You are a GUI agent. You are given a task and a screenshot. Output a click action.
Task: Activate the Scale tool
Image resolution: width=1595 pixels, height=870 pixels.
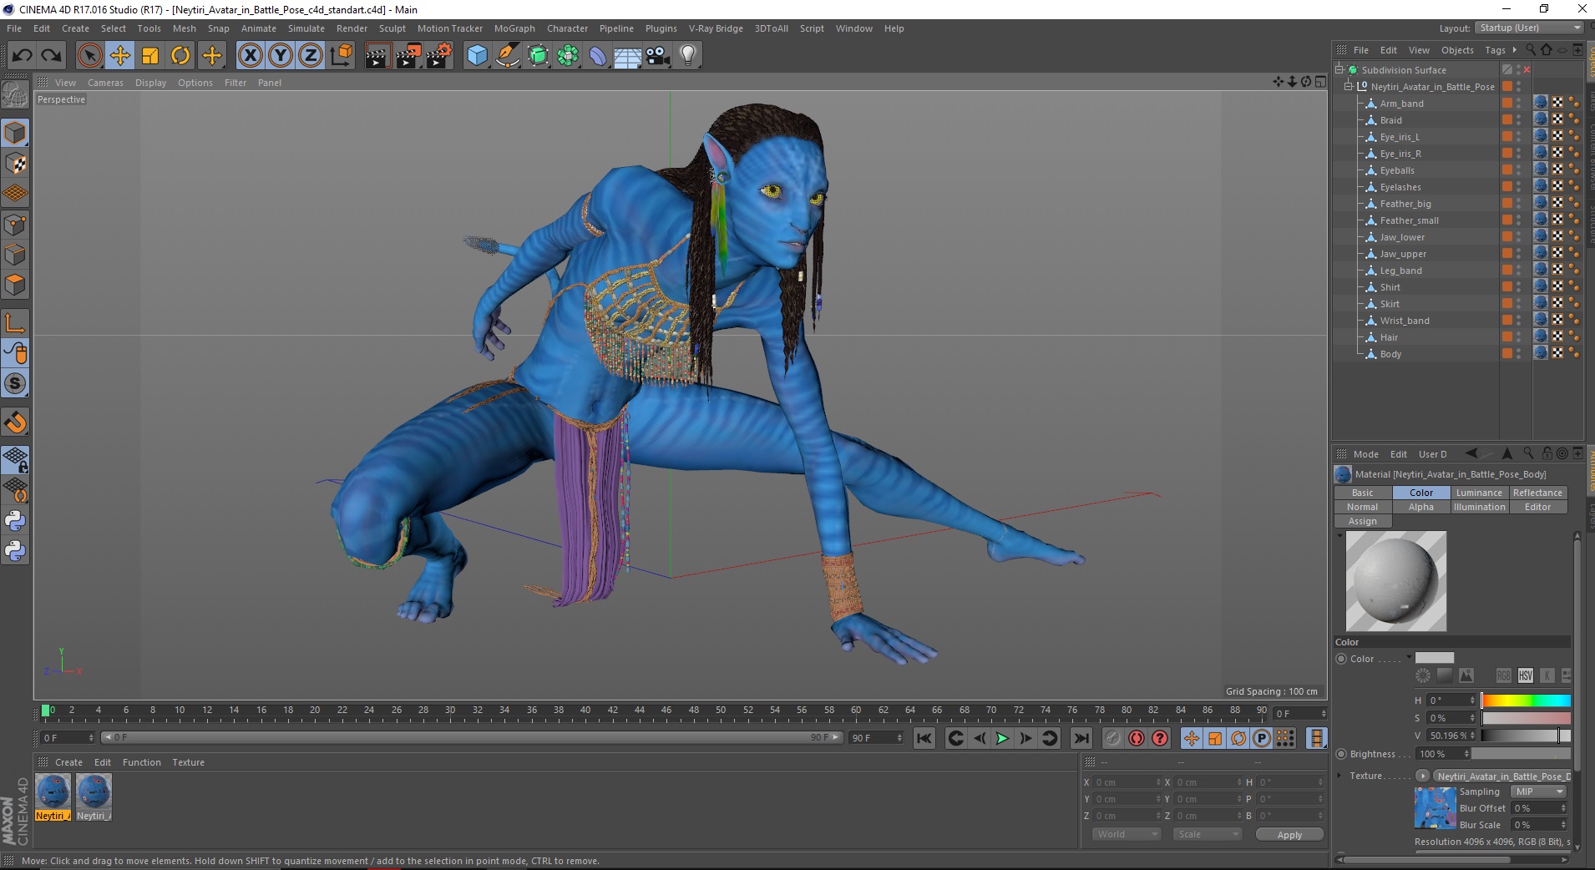[150, 56]
